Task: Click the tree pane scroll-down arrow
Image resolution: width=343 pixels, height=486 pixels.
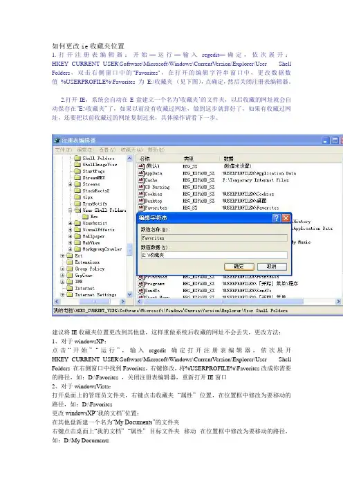Action: (x=130, y=294)
